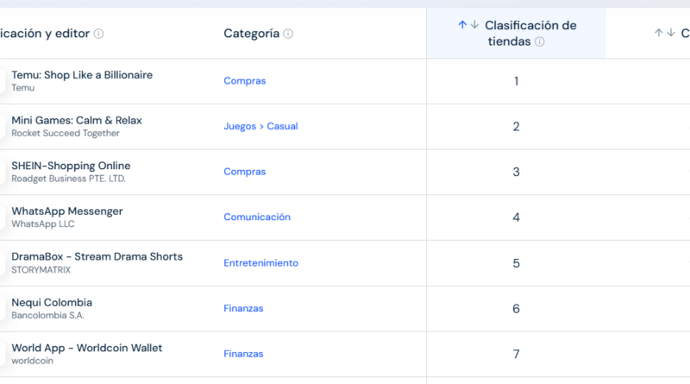Viewport: 690px width, 384px height.
Task: Open Mini Games: Calm & Relax app
Action: tap(77, 121)
